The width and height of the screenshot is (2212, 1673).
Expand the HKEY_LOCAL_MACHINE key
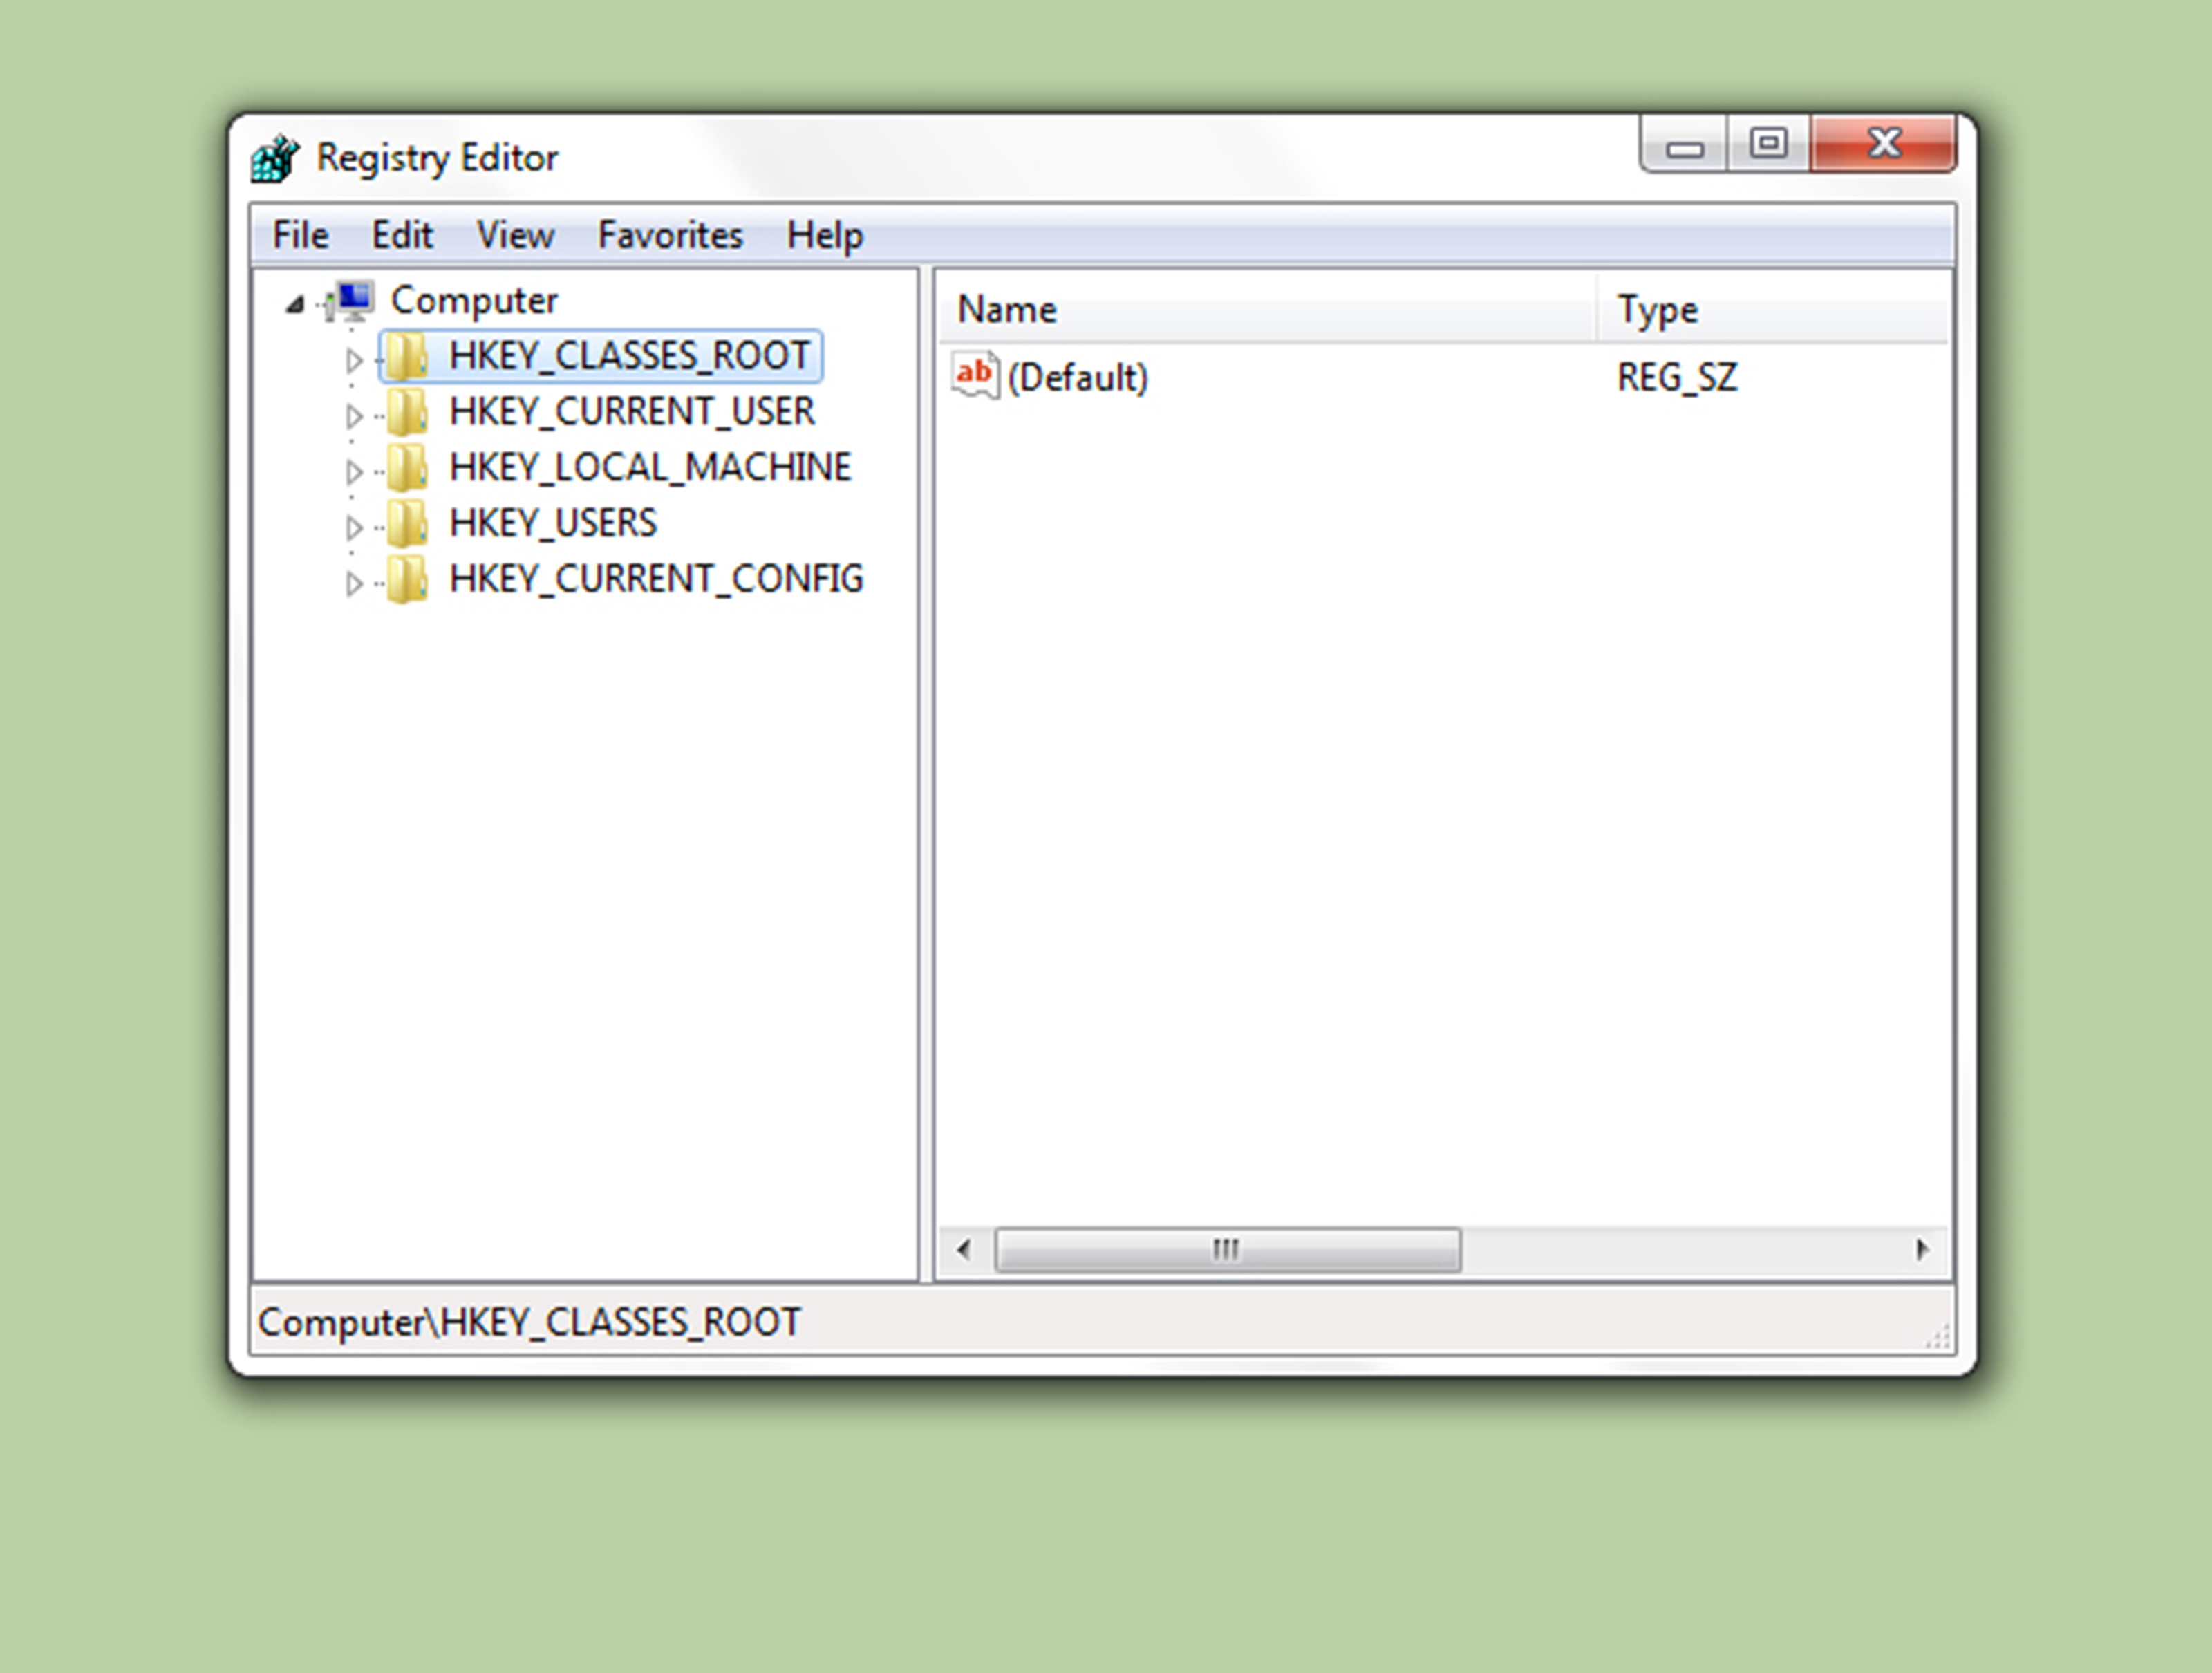[x=353, y=471]
